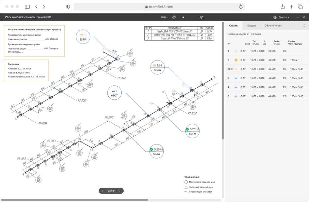Open the 100% zoom dropdown
This screenshot has width=309, height=202.
pos(165,17)
